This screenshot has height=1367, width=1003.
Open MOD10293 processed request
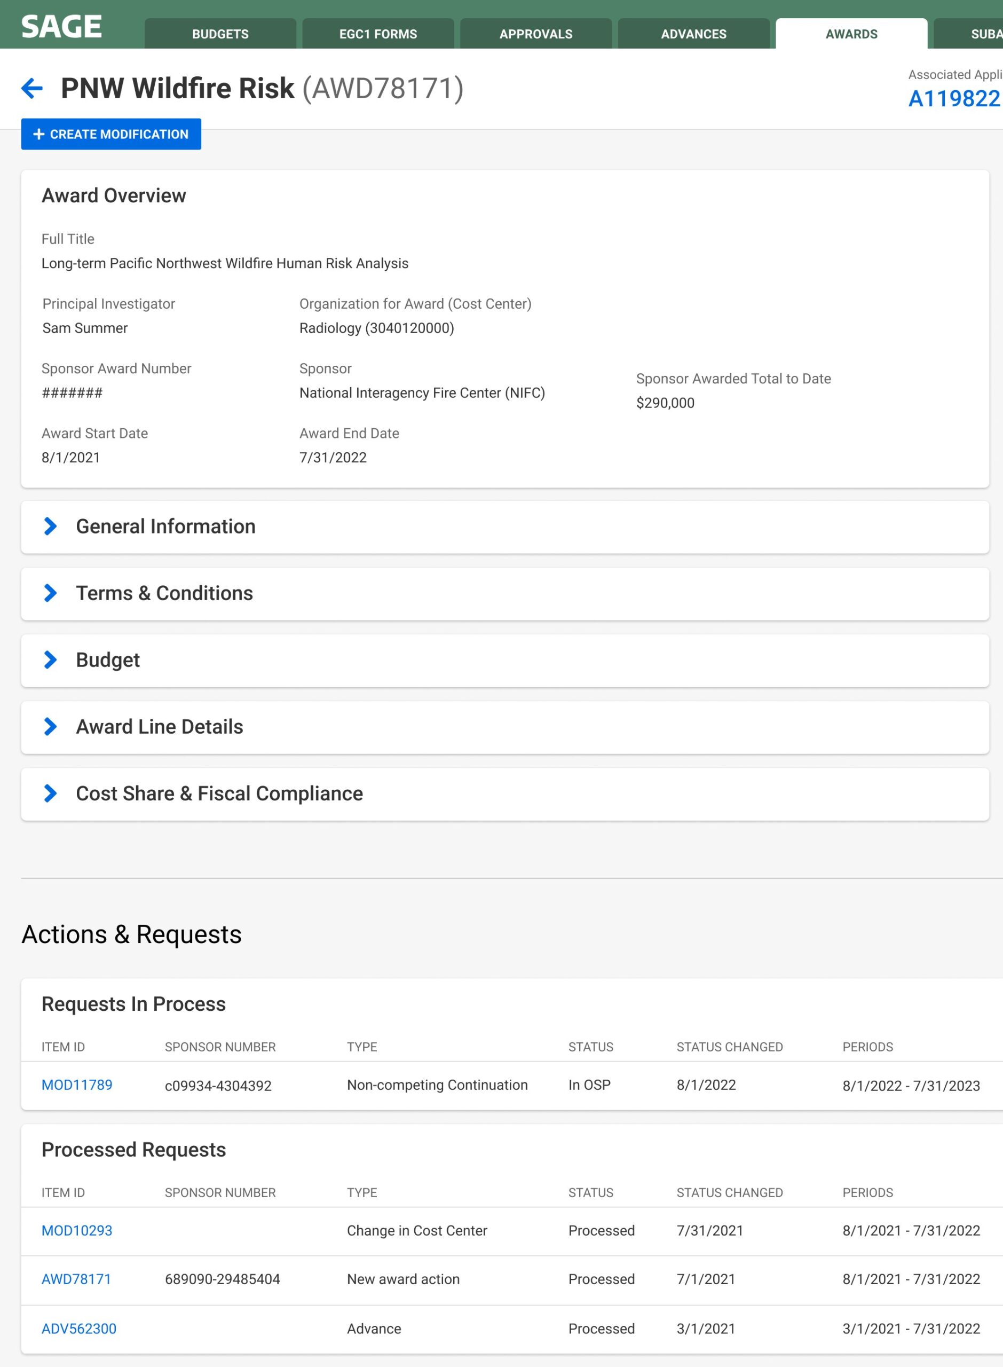(77, 1230)
